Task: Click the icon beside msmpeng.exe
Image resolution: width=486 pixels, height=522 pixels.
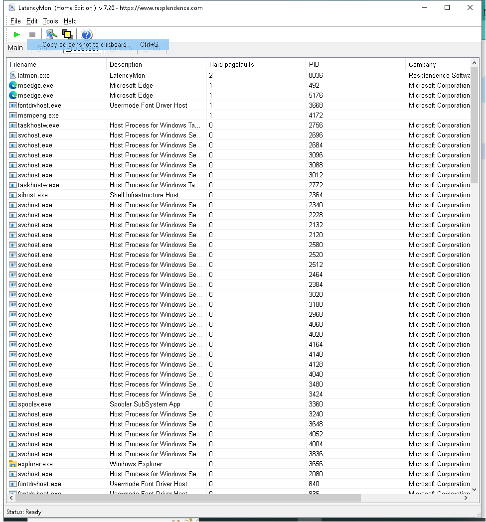Action: [x=13, y=115]
